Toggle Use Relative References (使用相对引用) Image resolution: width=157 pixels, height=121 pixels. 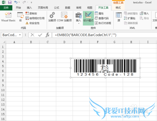[35, 18]
